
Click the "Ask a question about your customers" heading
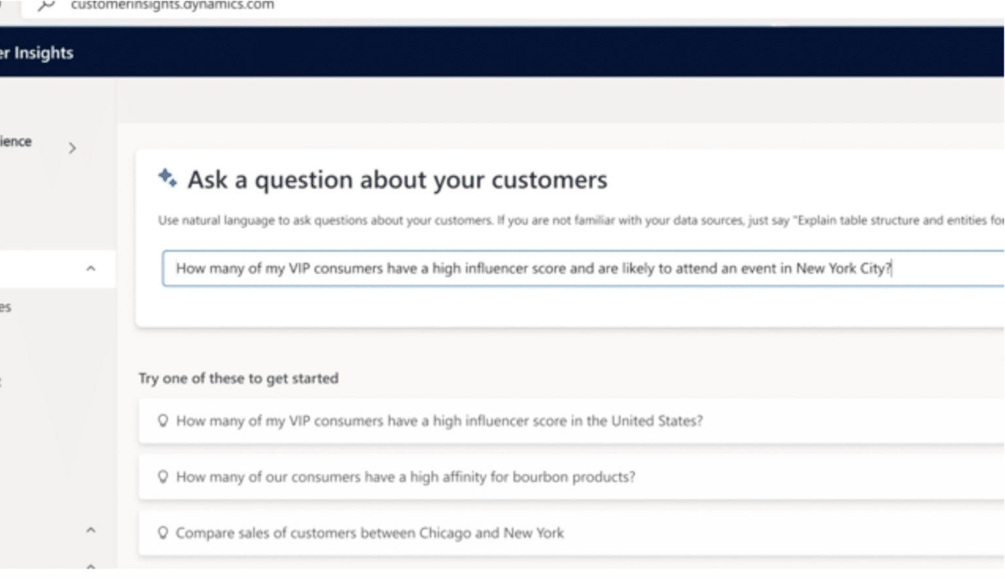pyautogui.click(x=397, y=180)
